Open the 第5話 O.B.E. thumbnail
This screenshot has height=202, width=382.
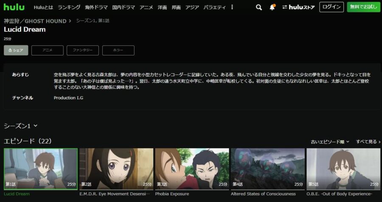[343, 169]
